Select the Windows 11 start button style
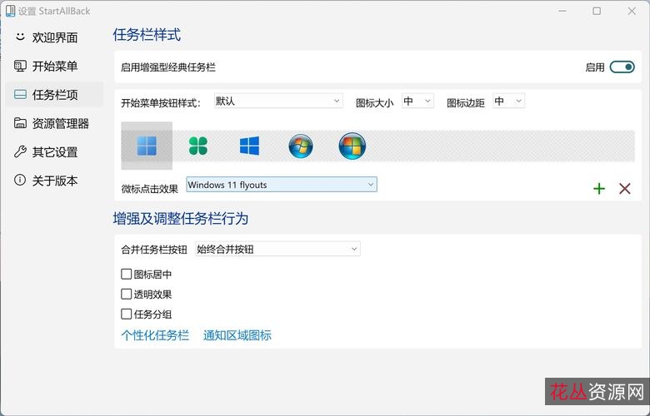 pos(147,146)
